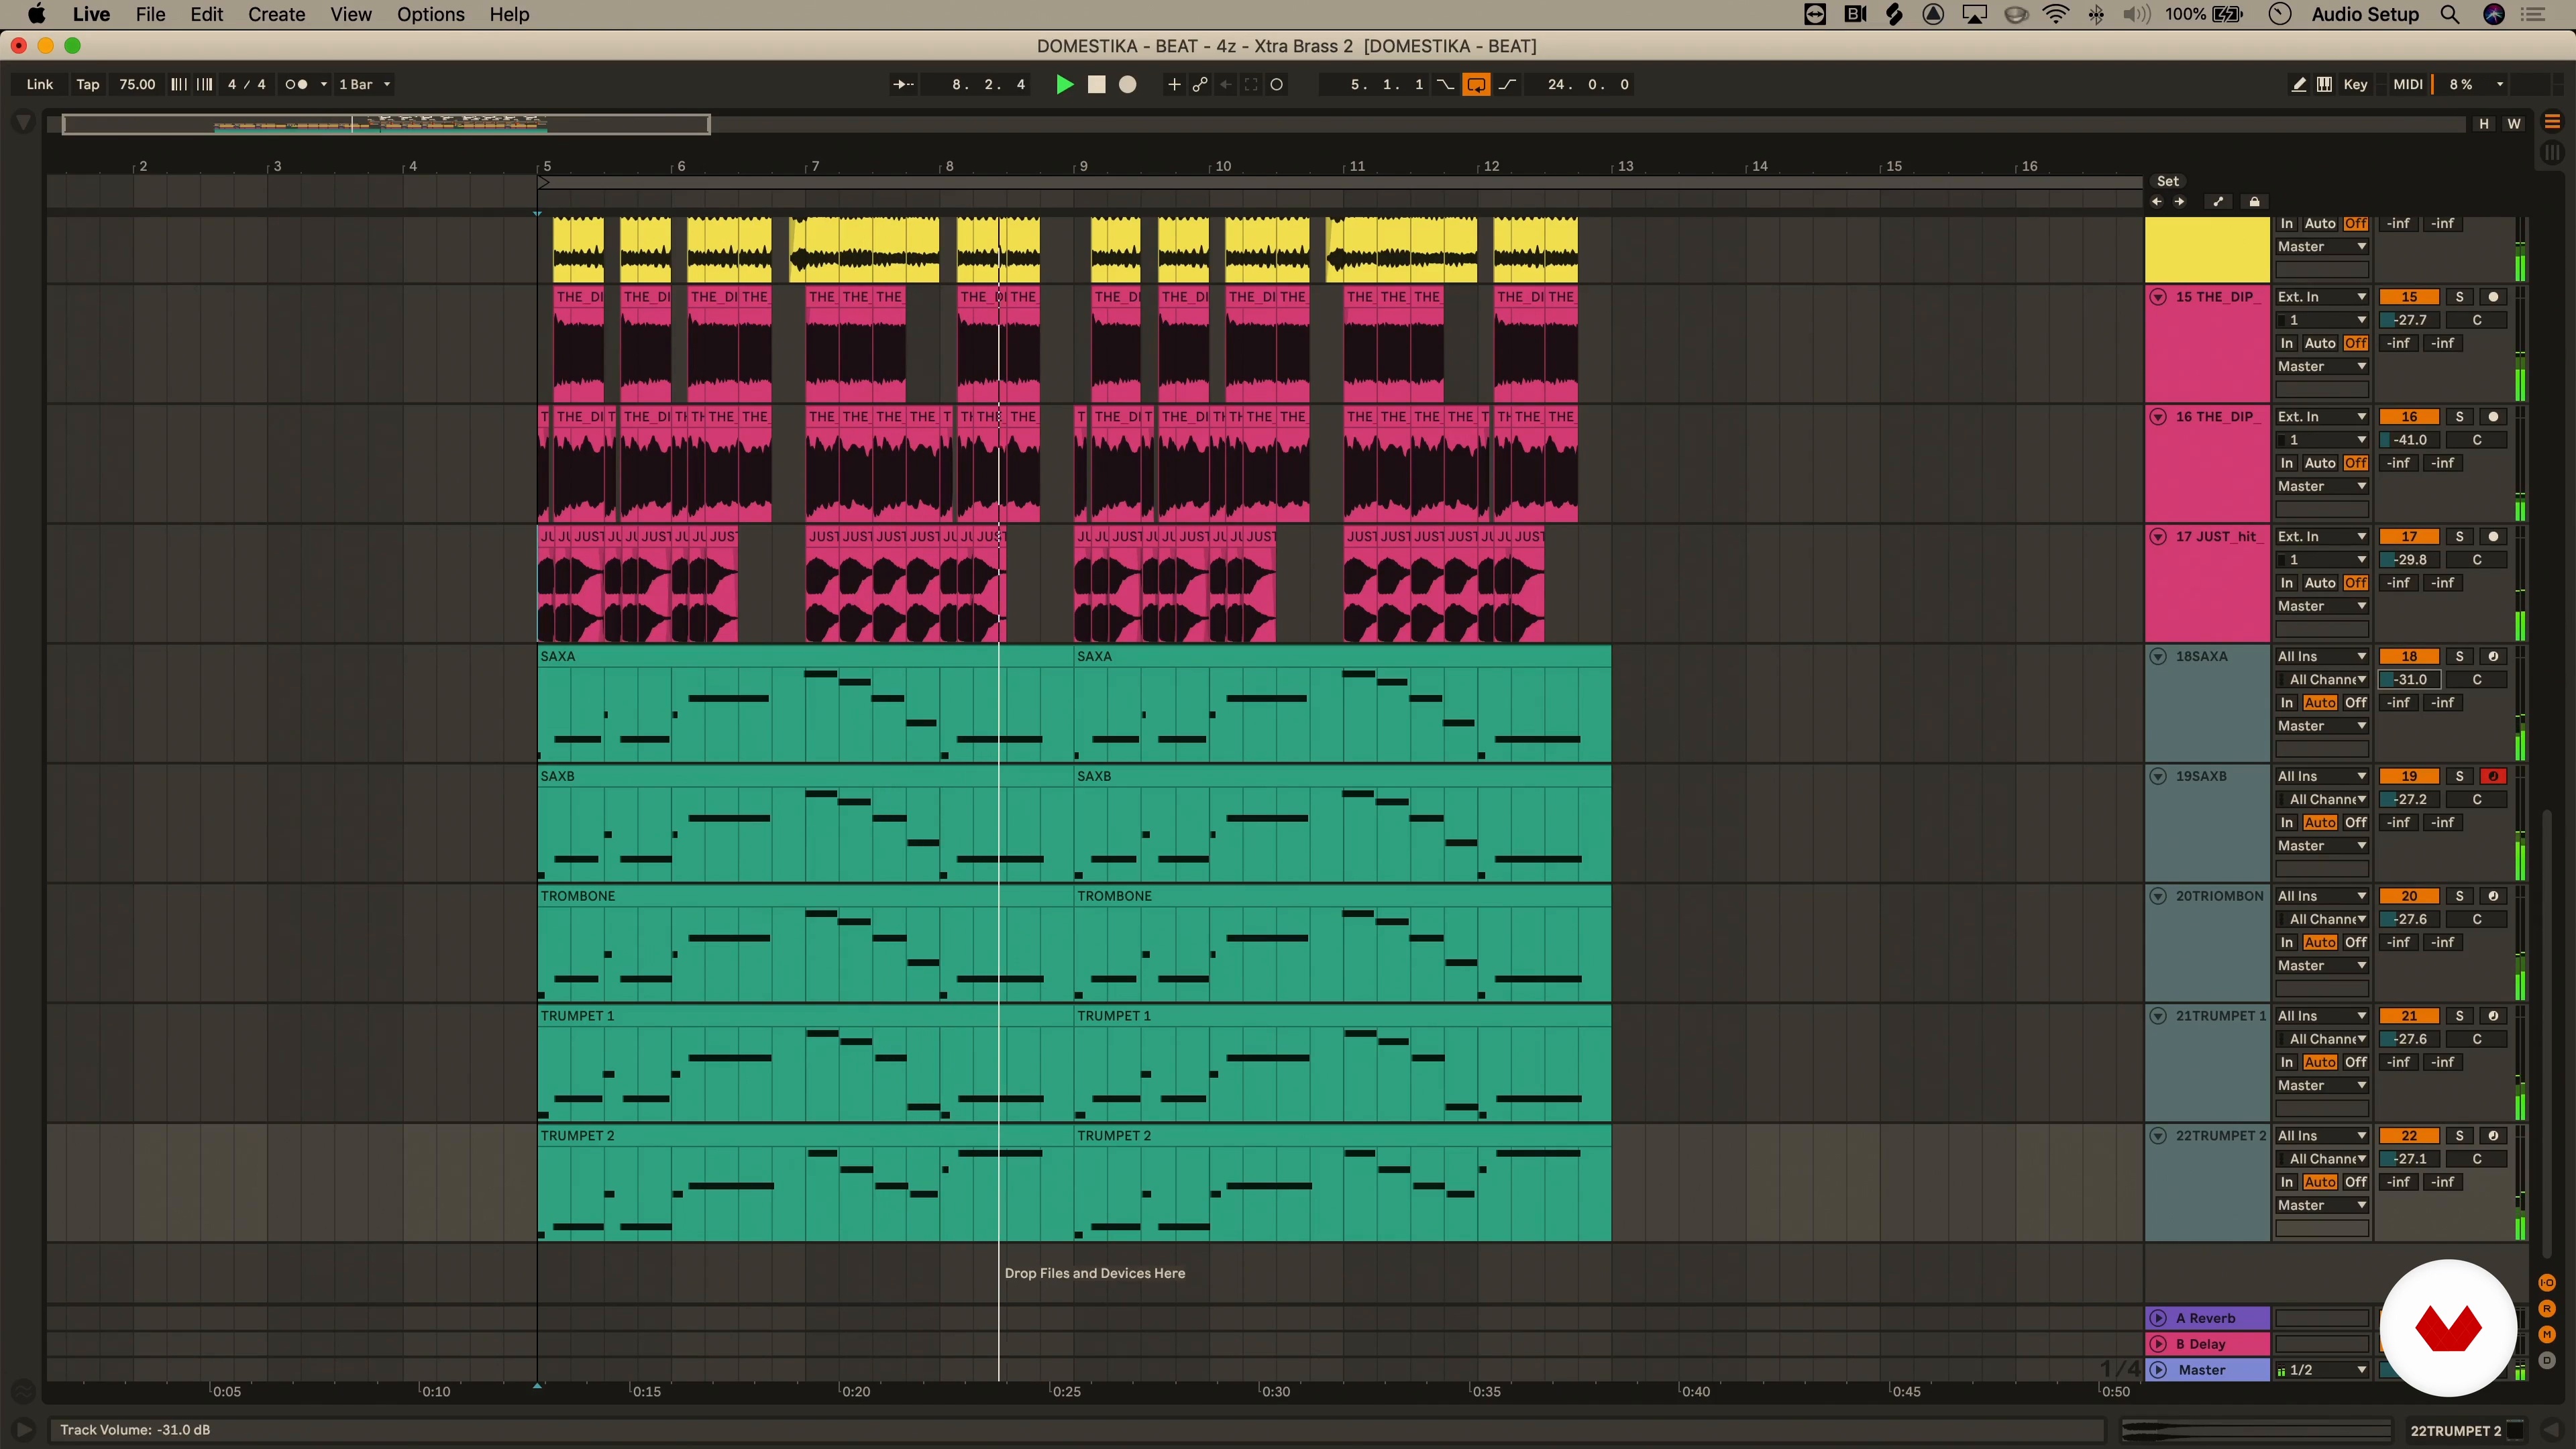Set track 17 monitor to In
The width and height of the screenshot is (2576, 1449).
(x=2287, y=583)
